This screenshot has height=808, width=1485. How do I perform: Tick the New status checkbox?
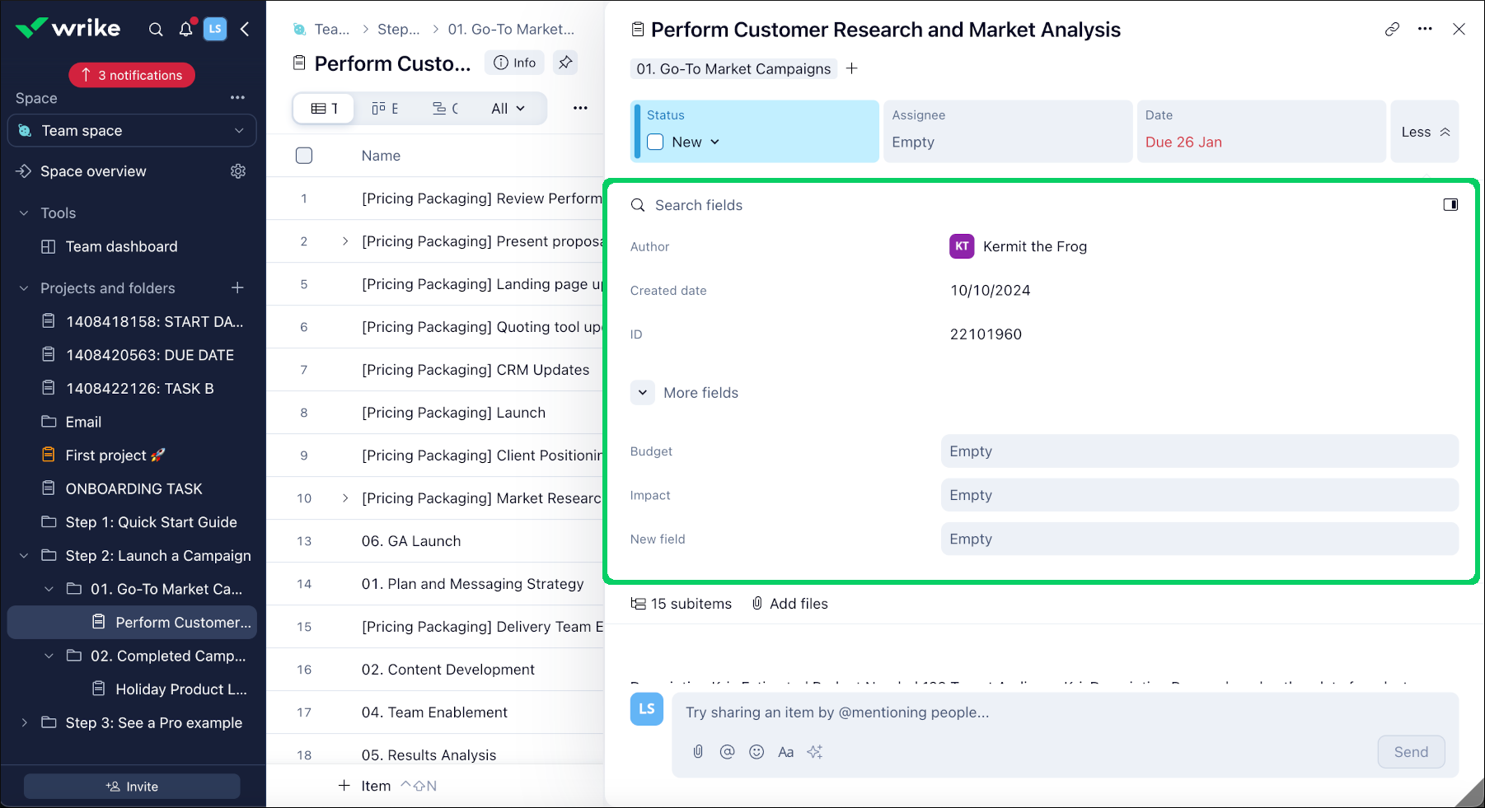pyautogui.click(x=656, y=142)
